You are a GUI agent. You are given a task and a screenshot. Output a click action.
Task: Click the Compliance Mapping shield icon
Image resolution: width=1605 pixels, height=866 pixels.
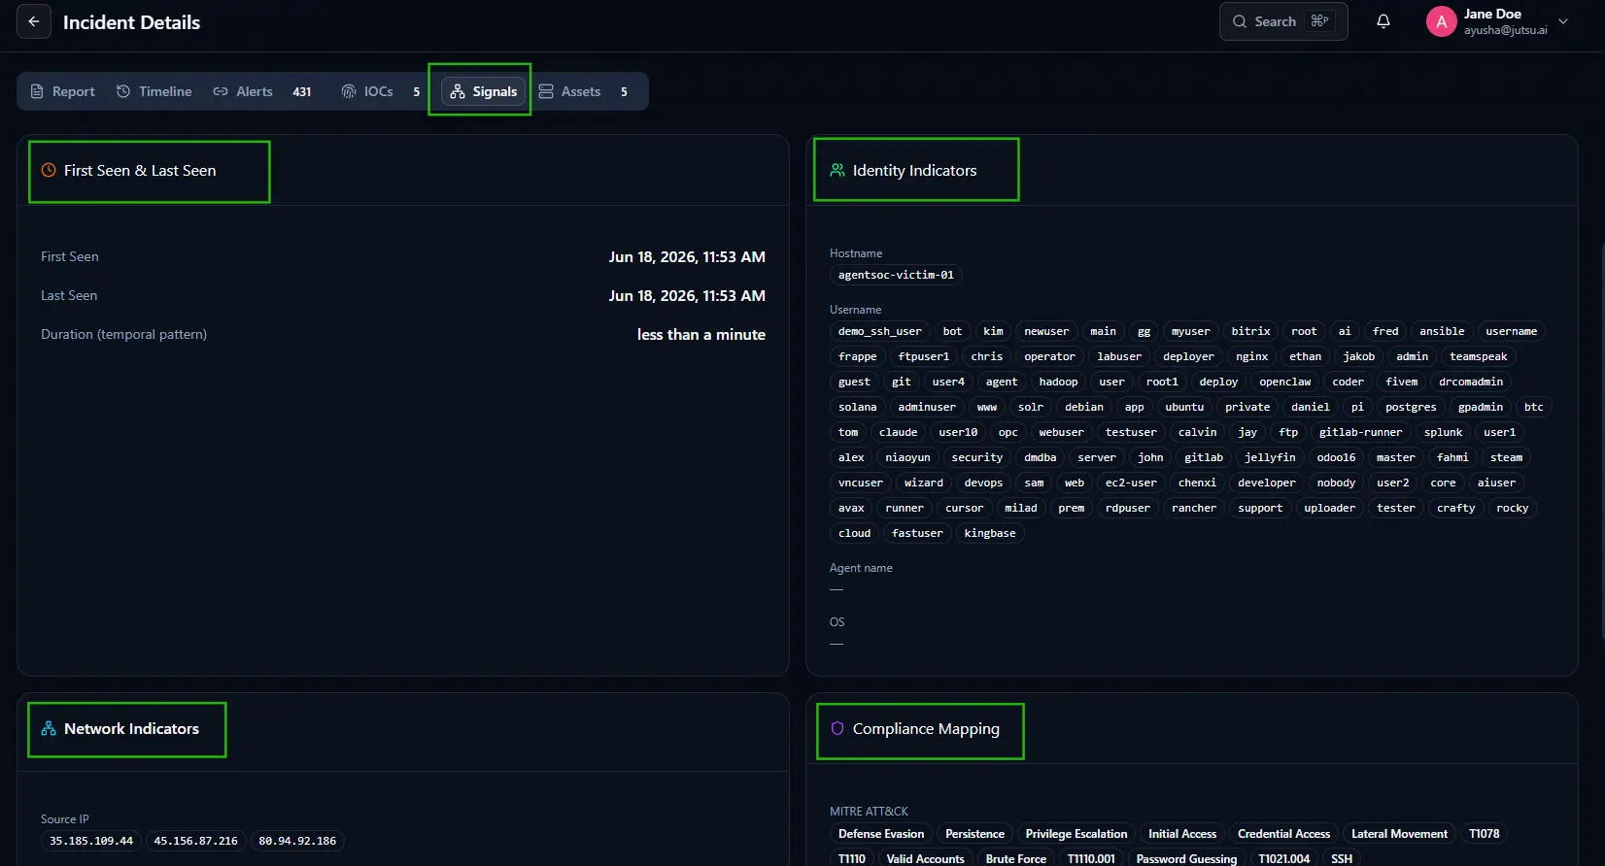(837, 728)
